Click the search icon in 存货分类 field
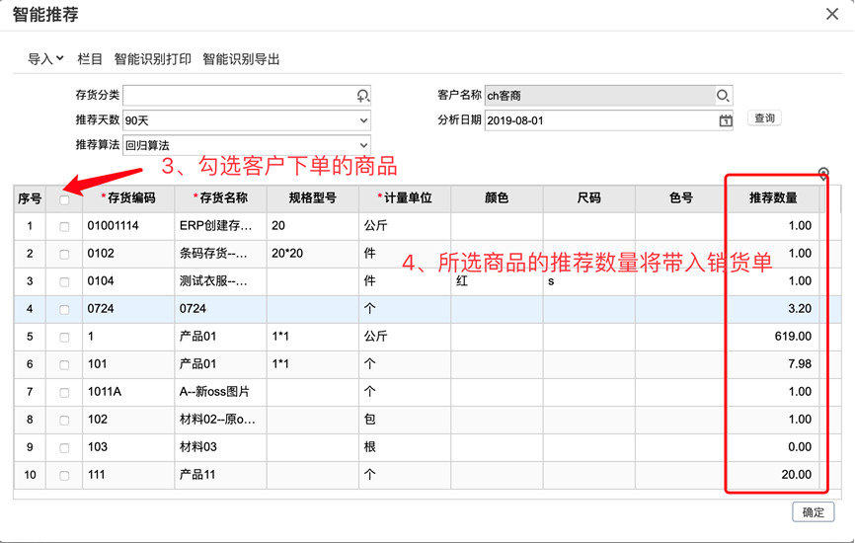The height and width of the screenshot is (543, 855). [x=362, y=96]
